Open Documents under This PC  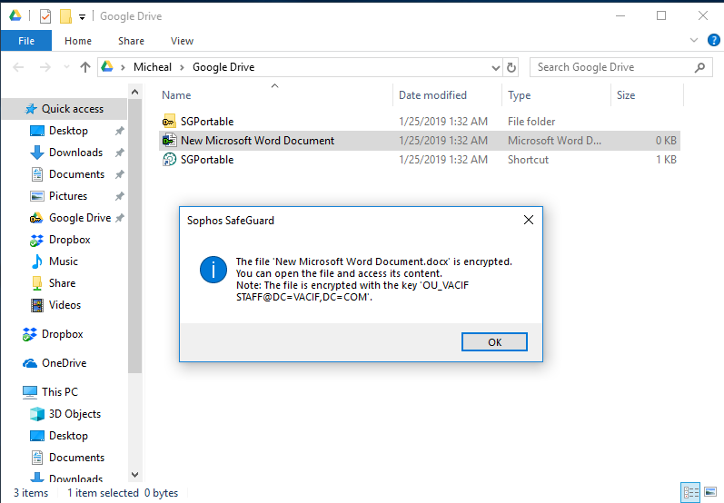coord(76,458)
